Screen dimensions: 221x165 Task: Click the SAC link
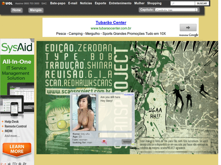point(44,3)
